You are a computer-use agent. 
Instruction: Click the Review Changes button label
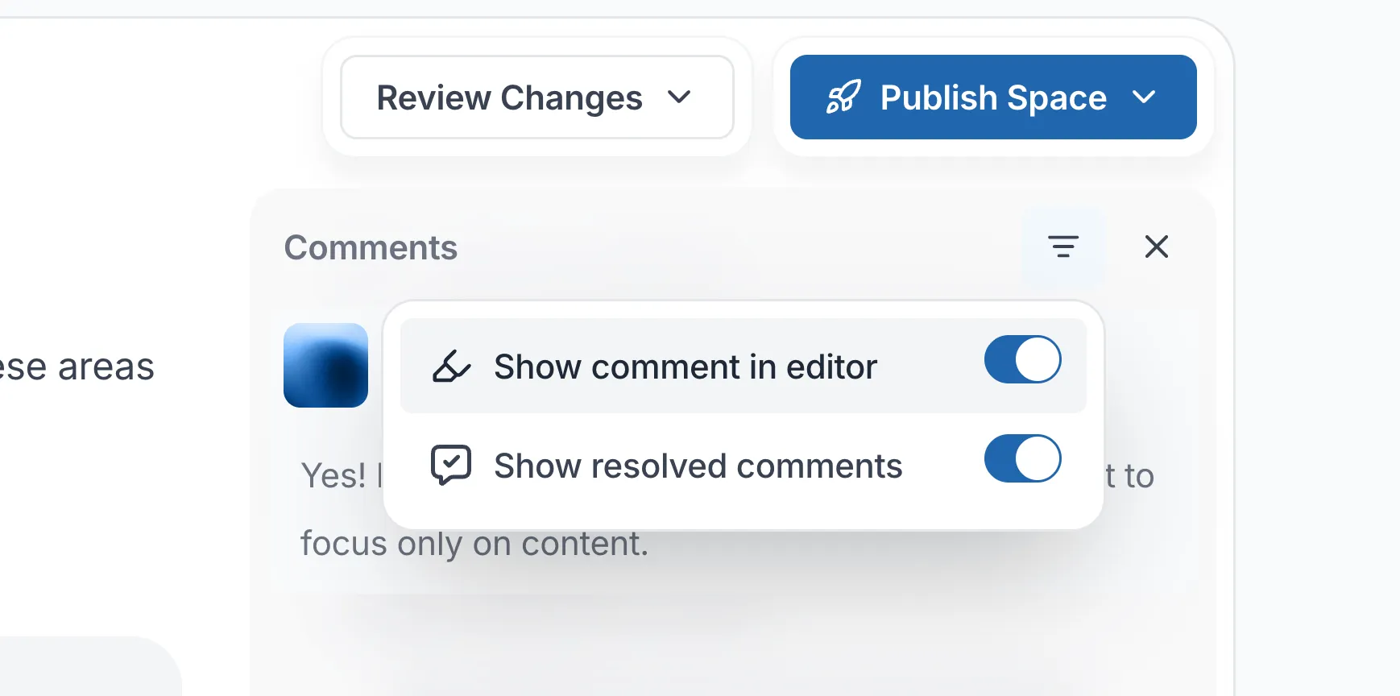click(510, 98)
